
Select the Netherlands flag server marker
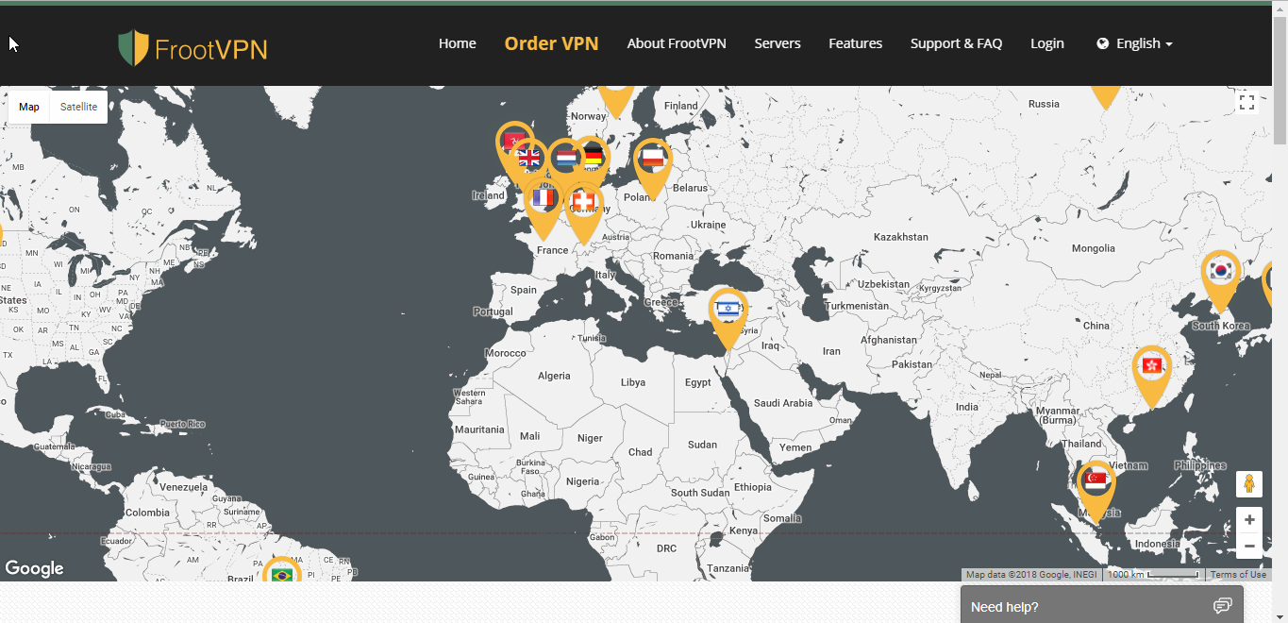coord(565,158)
